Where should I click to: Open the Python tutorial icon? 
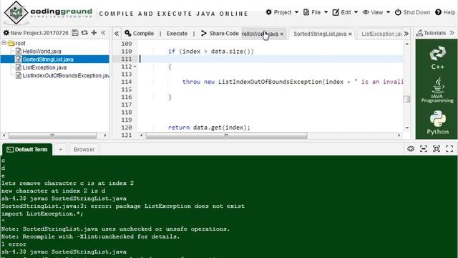tap(437, 123)
